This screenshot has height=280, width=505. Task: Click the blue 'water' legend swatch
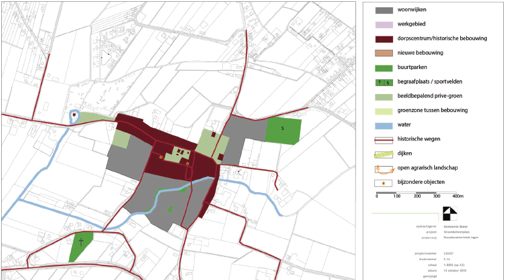click(x=384, y=125)
